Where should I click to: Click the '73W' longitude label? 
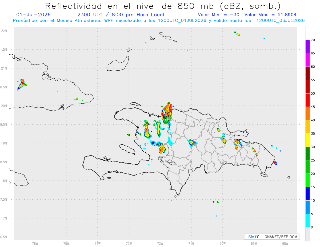pyautogui.click(x=129, y=244)
